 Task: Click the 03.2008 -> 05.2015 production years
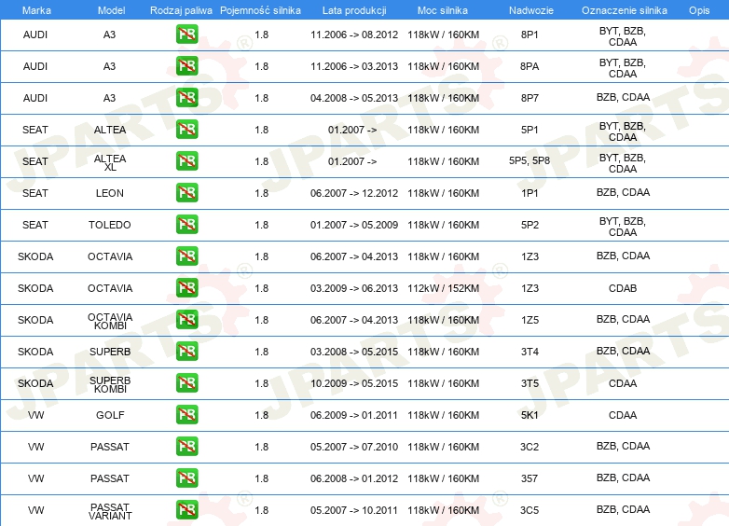pyautogui.click(x=354, y=352)
